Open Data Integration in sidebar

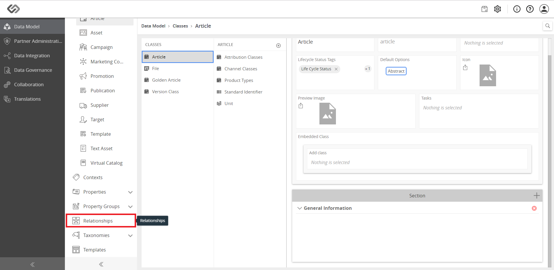click(x=32, y=56)
